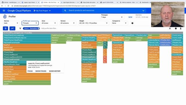Open the My First Project selector
Viewport: 186px width, 105px height.
tap(42, 10)
